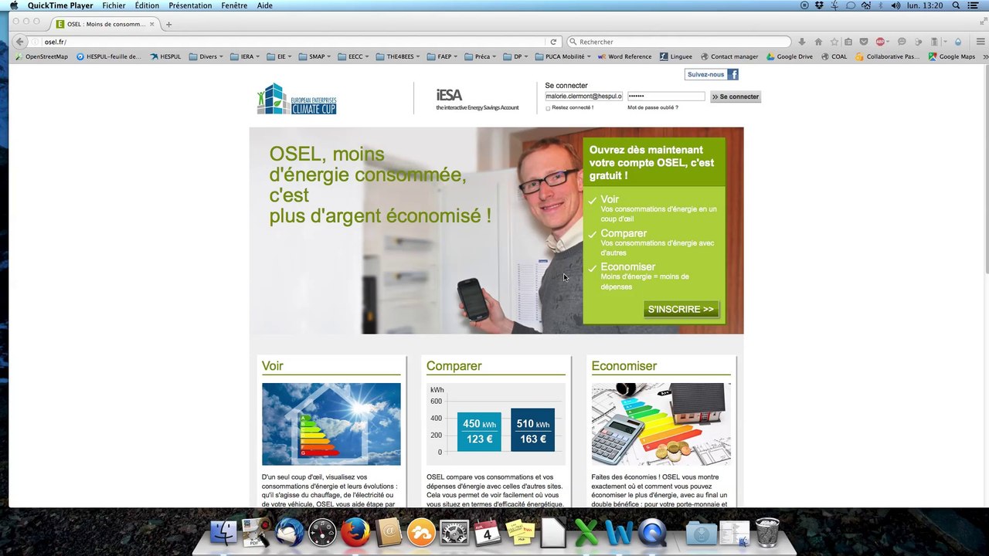Expand the EECC bookmarks folder
This screenshot has width=989, height=556.
pos(354,56)
